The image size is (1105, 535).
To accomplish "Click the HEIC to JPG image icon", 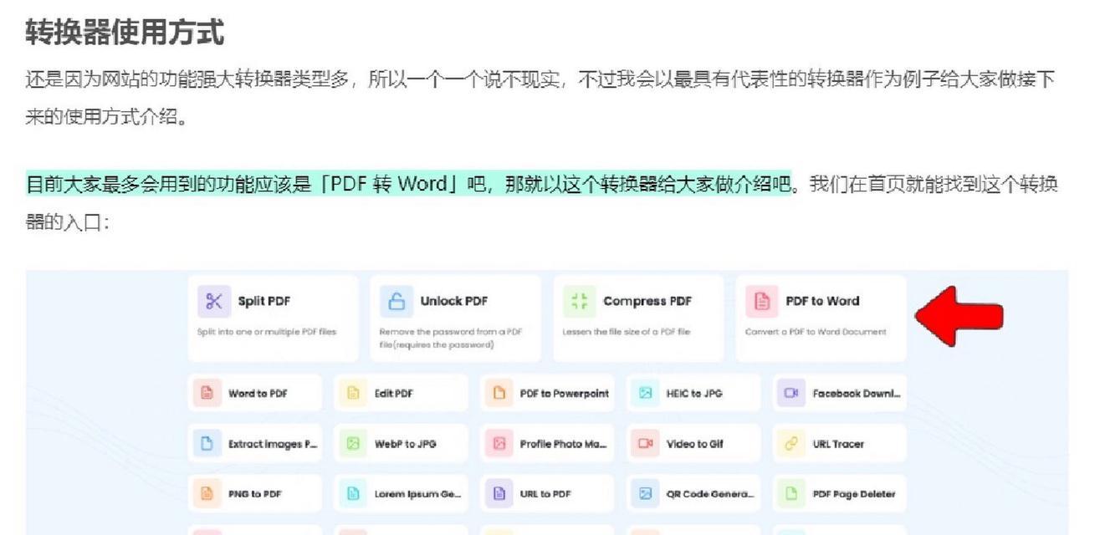I will point(646,393).
